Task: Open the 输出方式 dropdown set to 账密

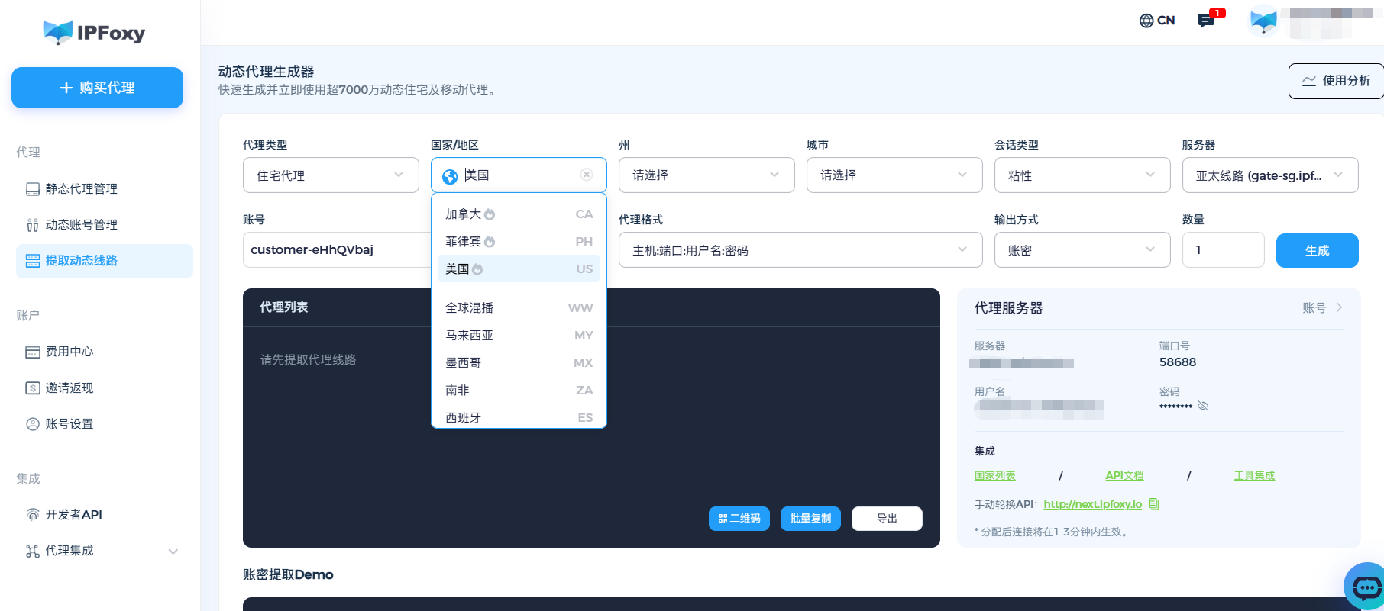Action: click(x=1082, y=250)
